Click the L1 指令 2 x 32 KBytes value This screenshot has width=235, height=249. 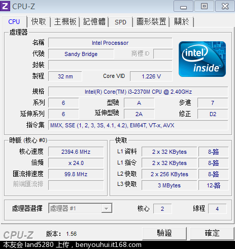tap(169, 163)
